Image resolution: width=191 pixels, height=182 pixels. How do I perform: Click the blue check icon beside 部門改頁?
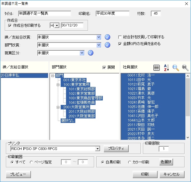(x=107, y=45)
